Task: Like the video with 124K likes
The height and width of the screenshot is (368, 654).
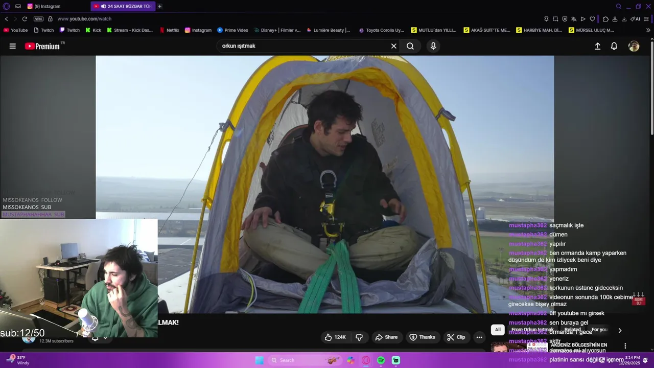Action: pos(335,337)
